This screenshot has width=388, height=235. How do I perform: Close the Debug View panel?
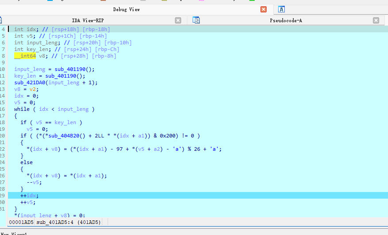point(264,9)
